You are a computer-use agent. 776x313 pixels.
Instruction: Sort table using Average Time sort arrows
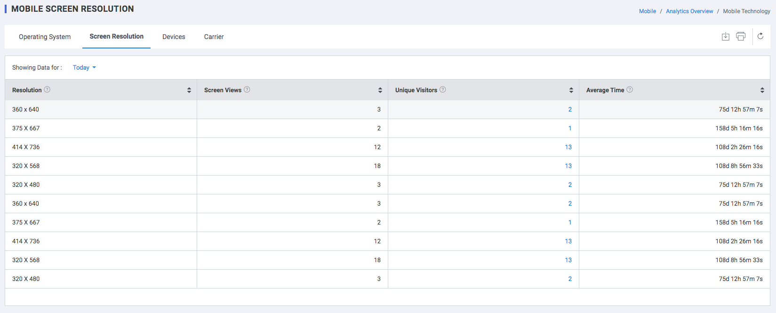tap(762, 90)
